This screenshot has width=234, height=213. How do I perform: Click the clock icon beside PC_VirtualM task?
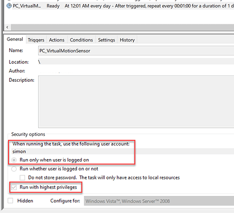coord(9,6)
